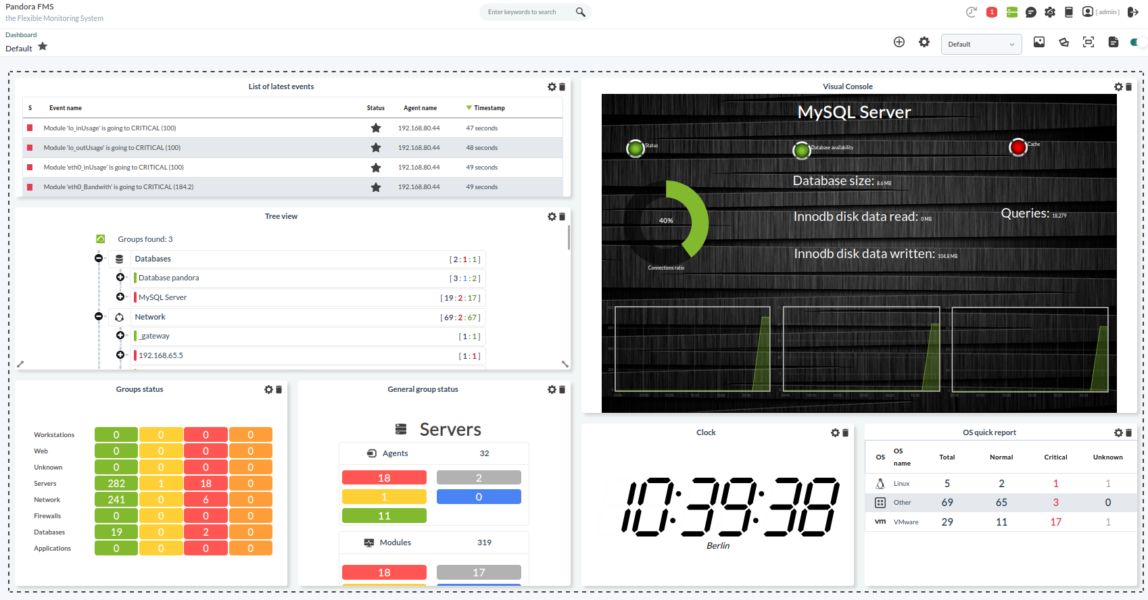Configure the Tree view widget
Screen dimensions: 1148x600
point(552,216)
